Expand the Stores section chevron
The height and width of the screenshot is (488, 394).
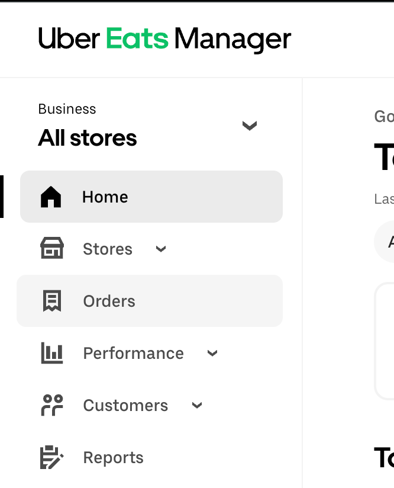[160, 249]
